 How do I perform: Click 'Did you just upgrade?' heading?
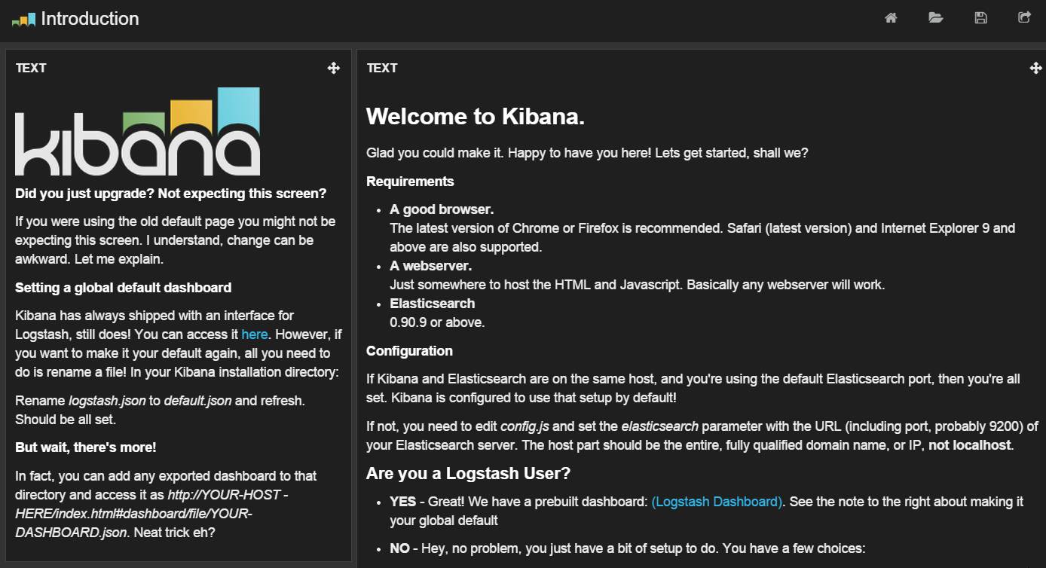pyautogui.click(x=171, y=193)
